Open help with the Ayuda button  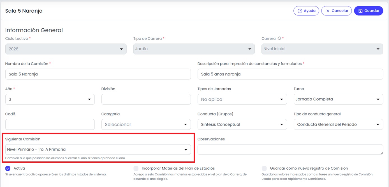(x=306, y=11)
